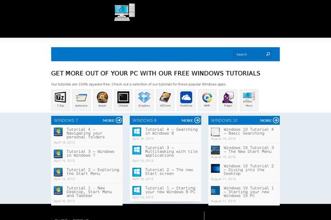
Task: Open the Chkdsk tutorials icon
Action: point(123,100)
